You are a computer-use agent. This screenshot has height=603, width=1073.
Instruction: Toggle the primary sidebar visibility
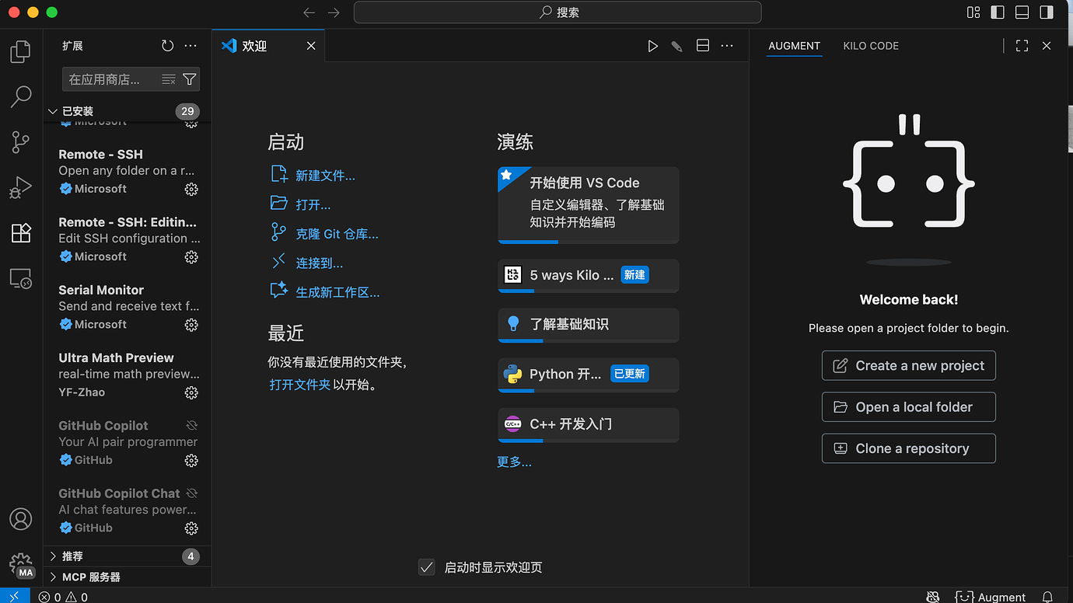tap(998, 12)
